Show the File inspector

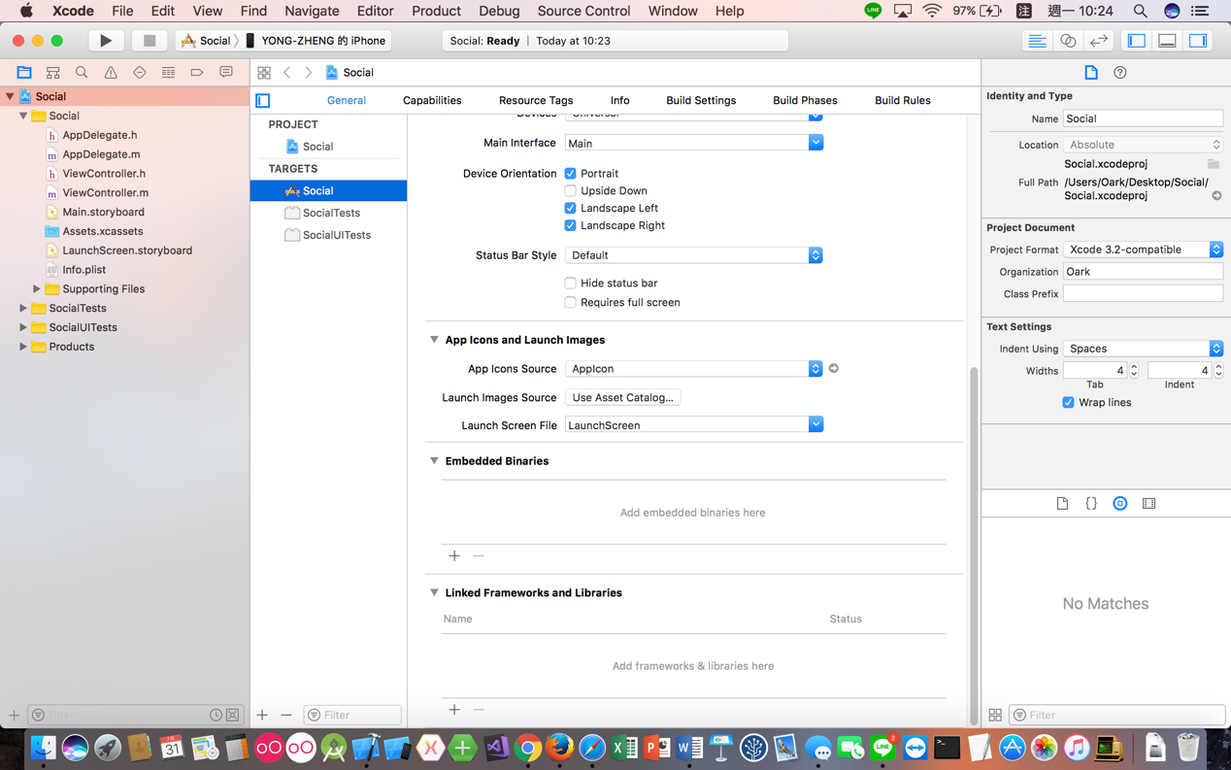pos(1091,73)
